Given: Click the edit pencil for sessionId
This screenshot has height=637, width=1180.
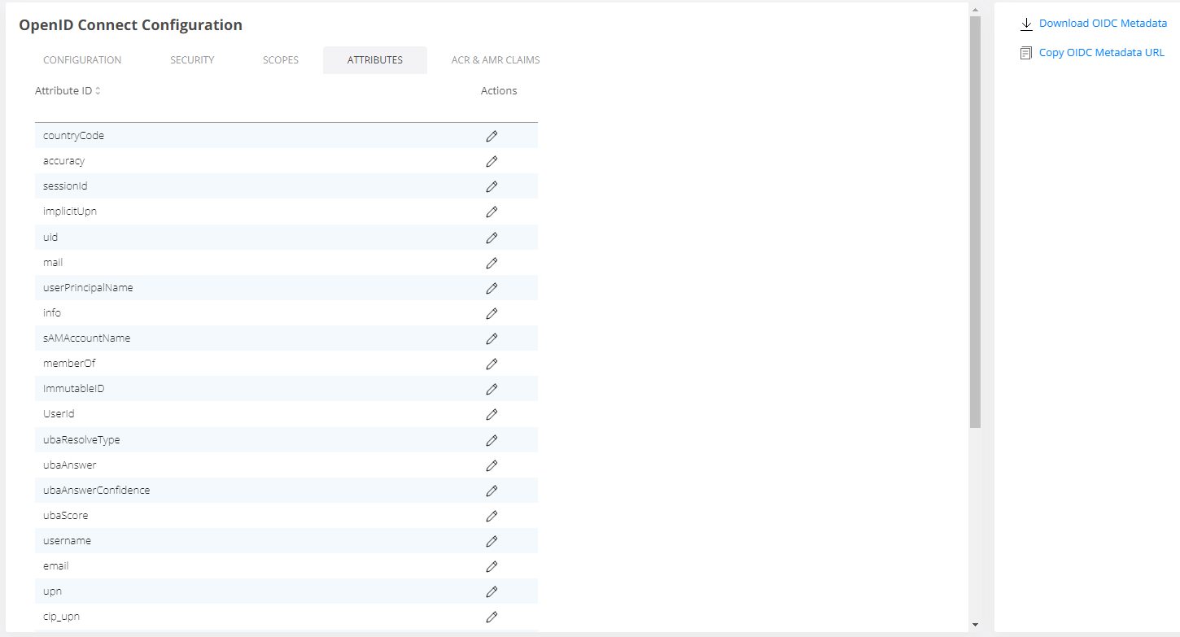Looking at the screenshot, I should (492, 186).
